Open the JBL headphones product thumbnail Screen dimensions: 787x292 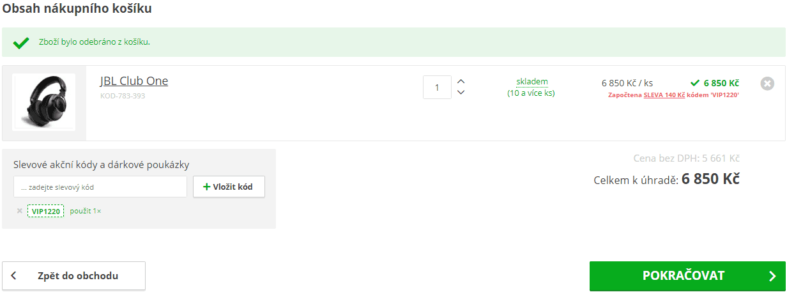point(44,102)
